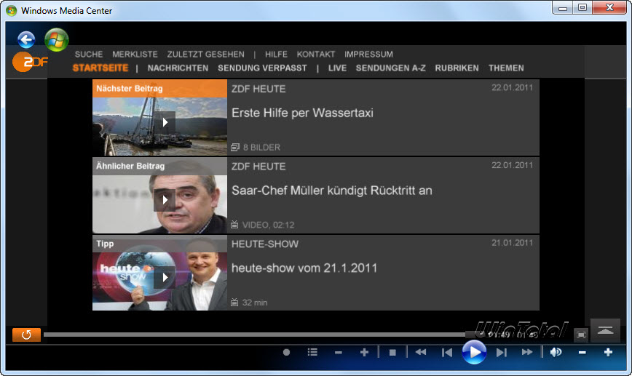Image resolution: width=632 pixels, height=376 pixels.
Task: Mute the audio with speaker icon
Action: (x=556, y=353)
